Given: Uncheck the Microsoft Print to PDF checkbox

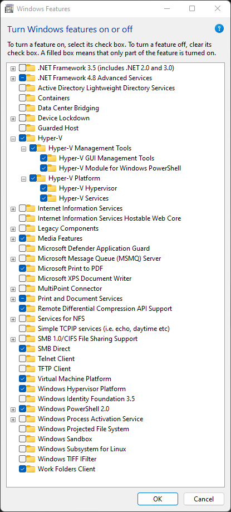Looking at the screenshot, I should point(22,269).
